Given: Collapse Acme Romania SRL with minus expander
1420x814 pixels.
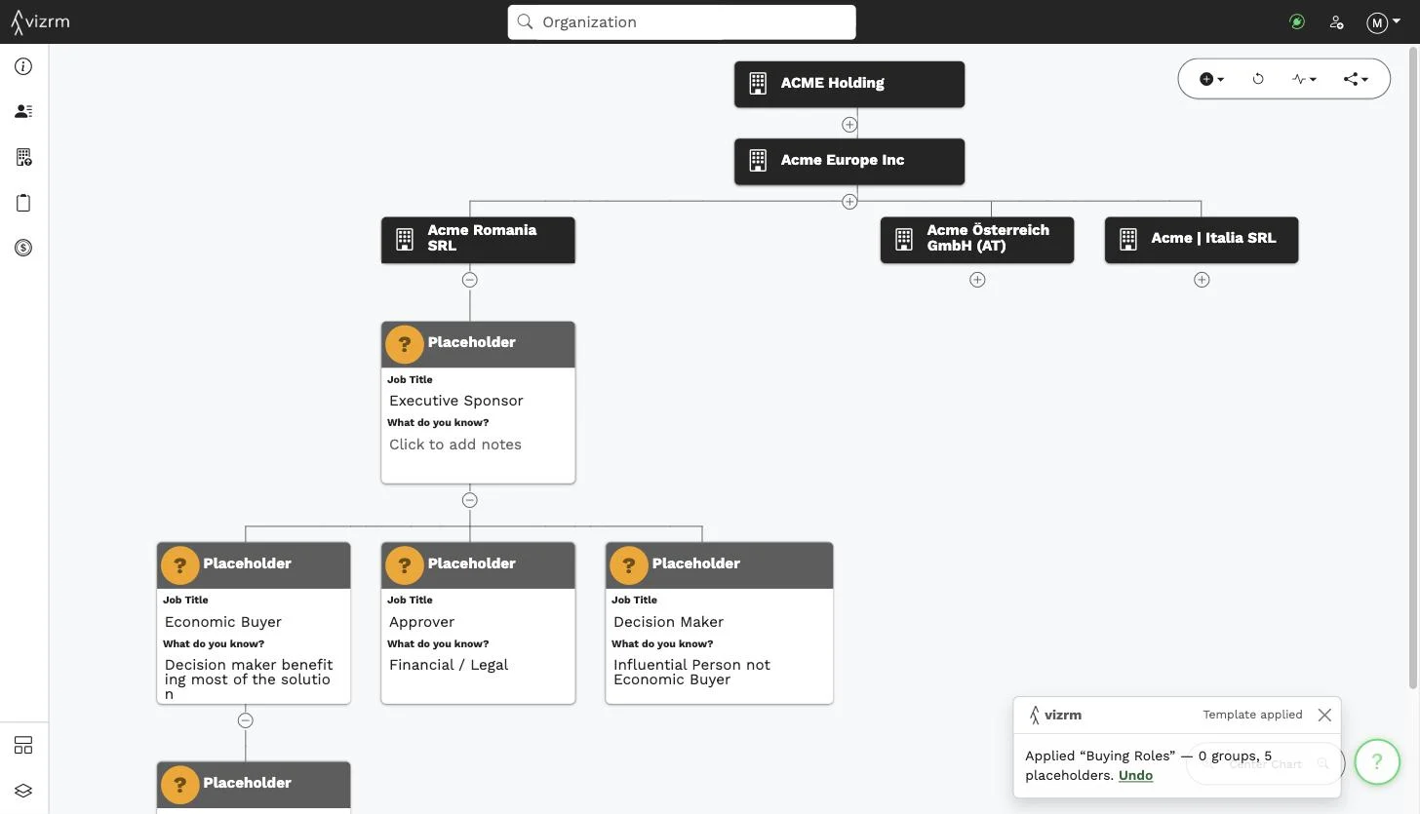Looking at the screenshot, I should click(470, 280).
